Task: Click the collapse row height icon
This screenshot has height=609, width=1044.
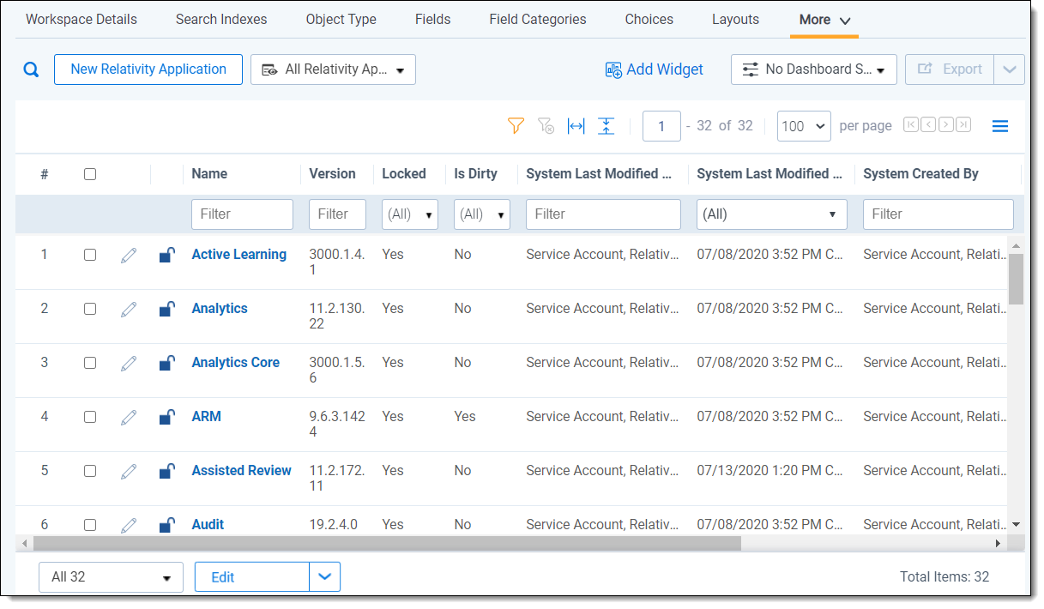Action: coord(606,126)
